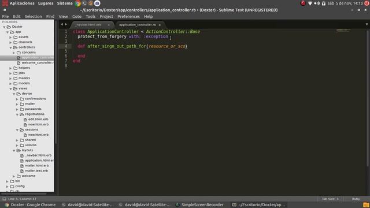Click the Sublime Text launcher icon
This screenshot has width=370, height=208.
[91, 3]
